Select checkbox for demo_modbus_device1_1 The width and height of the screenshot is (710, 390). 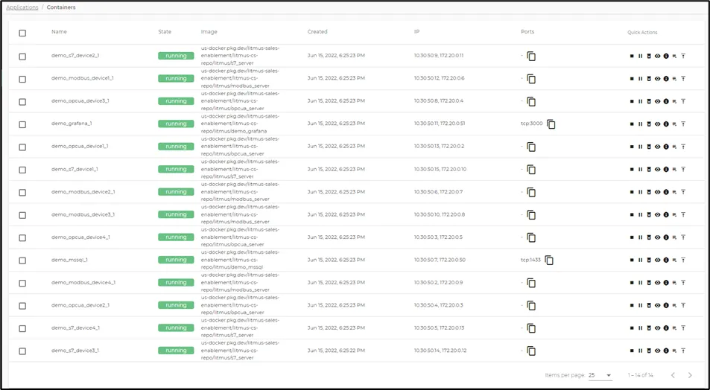[x=22, y=79]
